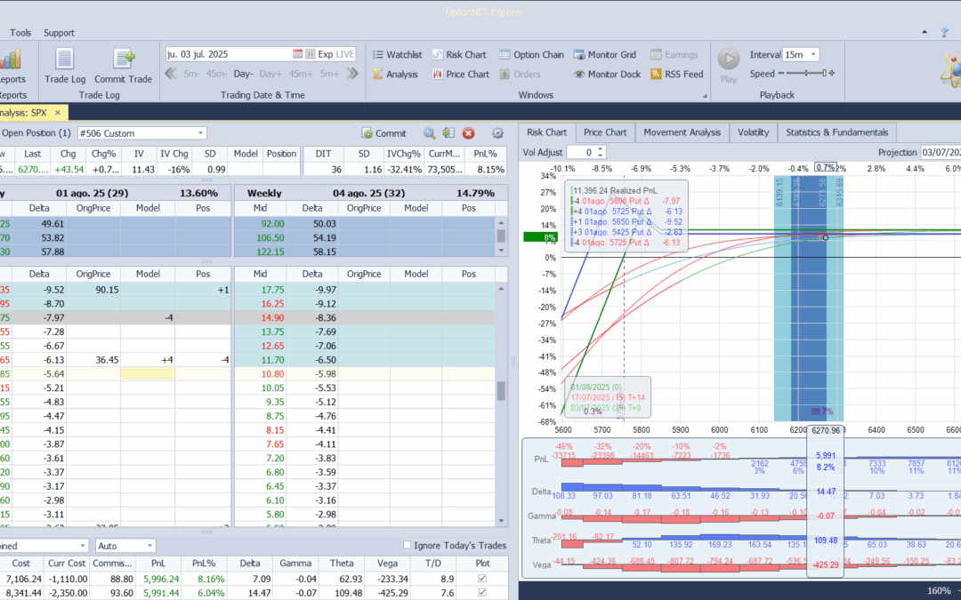Image resolution: width=961 pixels, height=600 pixels.
Task: Toggle Ignore Today's Trades checkbox
Action: (407, 545)
